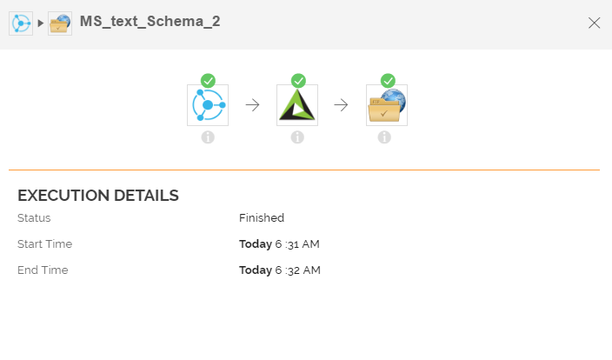
Task: Click the Start Time value Today 6:31 AM
Action: 280,244
